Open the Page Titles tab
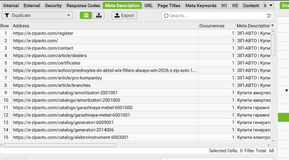This screenshot has width=289, height=160. [169, 6]
